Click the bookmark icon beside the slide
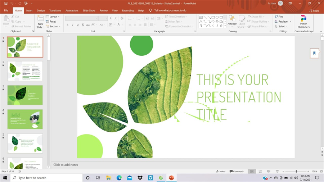The image size is (324, 182). 314,53
